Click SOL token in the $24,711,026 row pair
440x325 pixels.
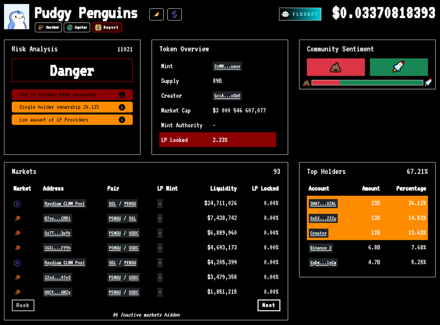click(113, 204)
